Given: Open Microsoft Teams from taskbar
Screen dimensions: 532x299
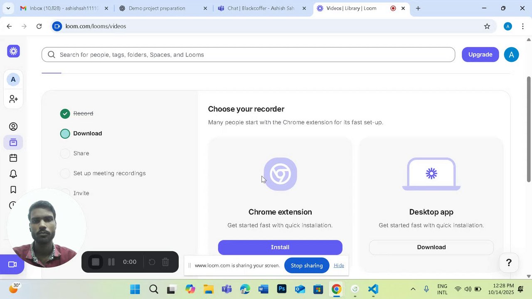Looking at the screenshot, I should [227, 289].
